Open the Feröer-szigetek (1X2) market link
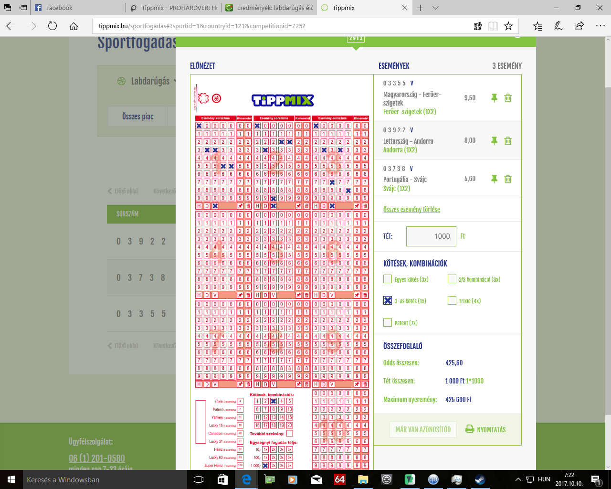The height and width of the screenshot is (489, 611). (x=410, y=111)
